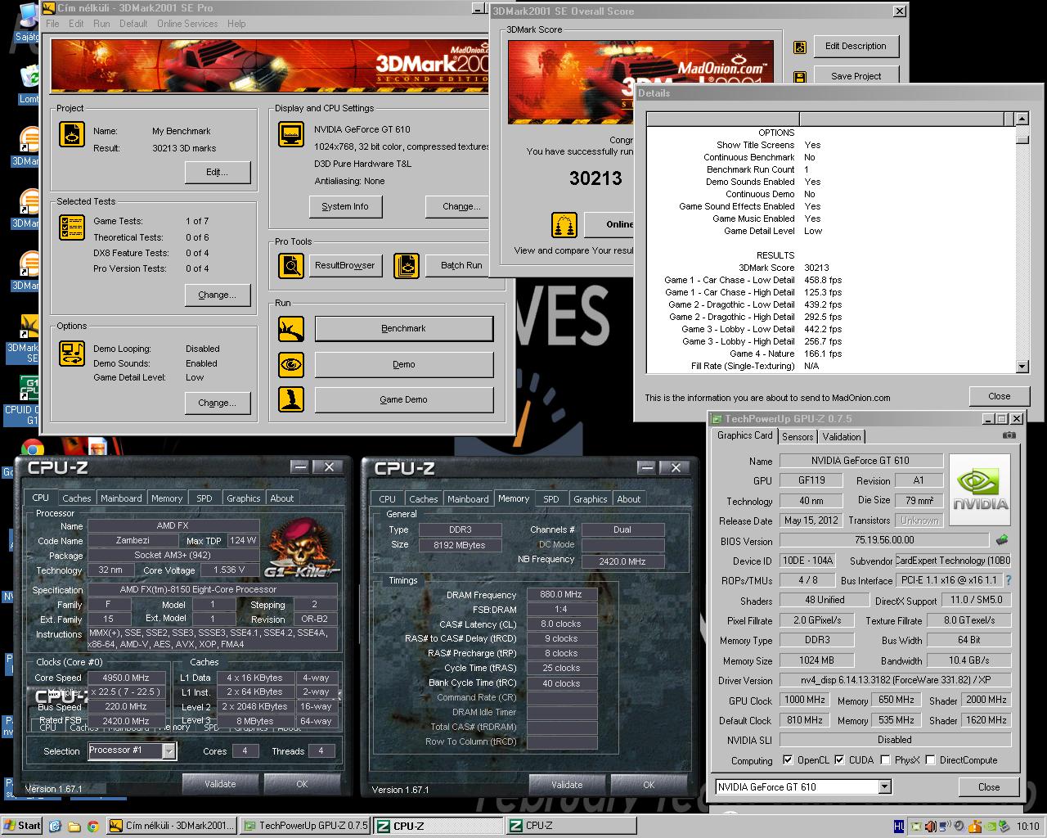Click the icon left of Edit Description
The height and width of the screenshot is (838, 1047).
point(800,47)
